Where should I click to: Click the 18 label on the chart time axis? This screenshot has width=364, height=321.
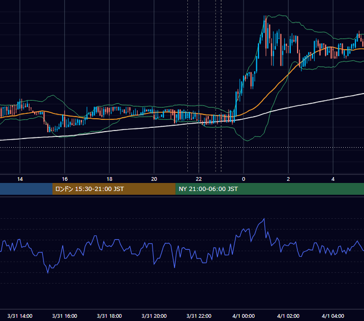(109, 179)
